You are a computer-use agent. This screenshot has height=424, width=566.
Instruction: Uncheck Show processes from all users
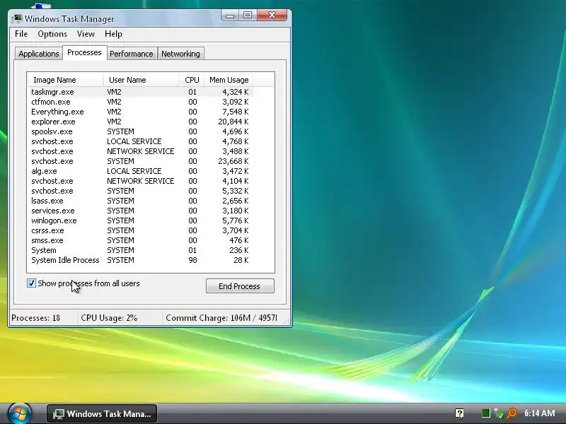tap(31, 283)
